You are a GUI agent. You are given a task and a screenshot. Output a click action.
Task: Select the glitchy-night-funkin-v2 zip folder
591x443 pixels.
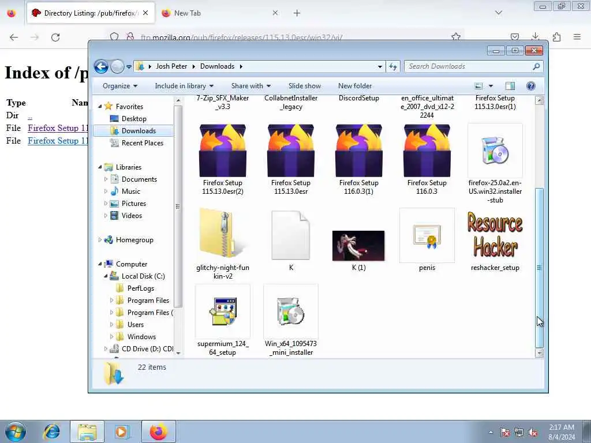pos(223,234)
